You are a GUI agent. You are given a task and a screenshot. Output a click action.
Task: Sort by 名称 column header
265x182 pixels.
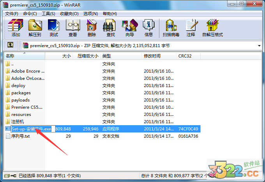click(25, 56)
